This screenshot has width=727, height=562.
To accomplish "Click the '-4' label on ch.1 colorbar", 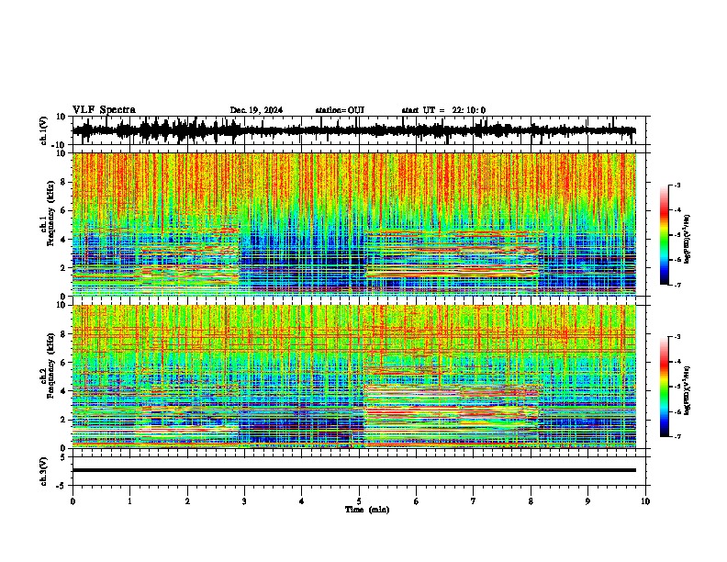I will pos(677,210).
